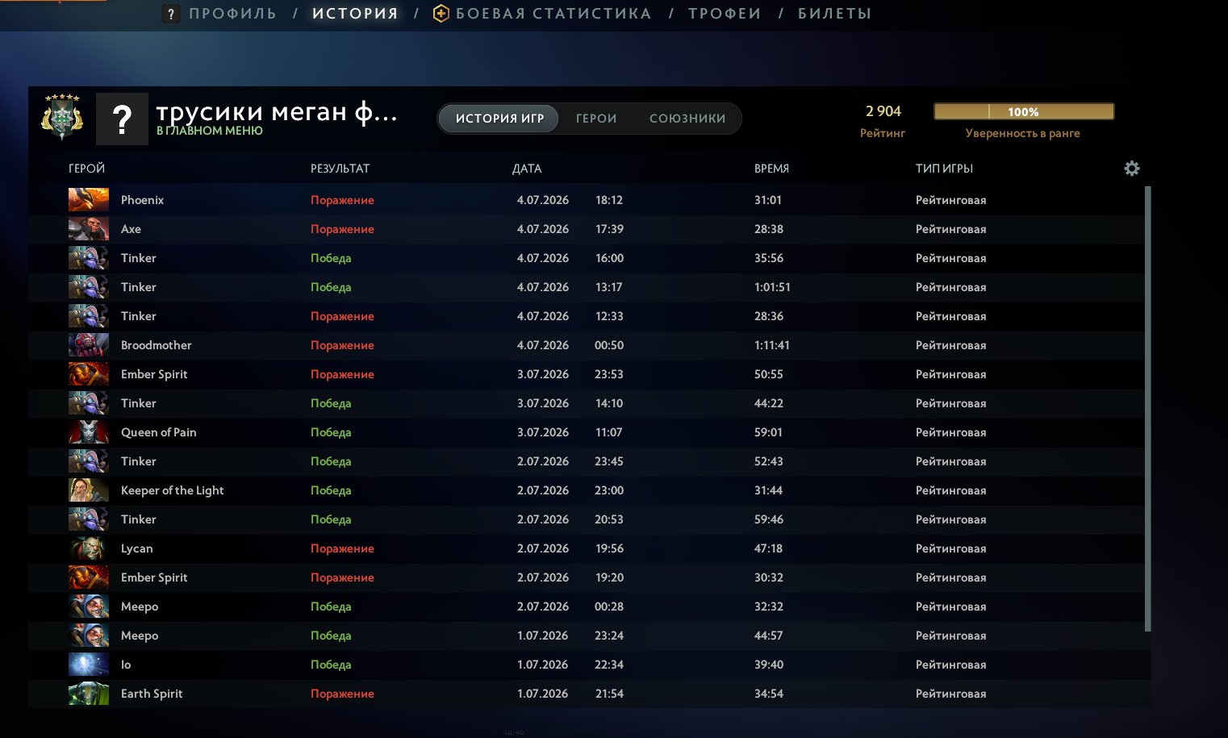Click Tinker portrait in the 14:10 match

tap(89, 403)
